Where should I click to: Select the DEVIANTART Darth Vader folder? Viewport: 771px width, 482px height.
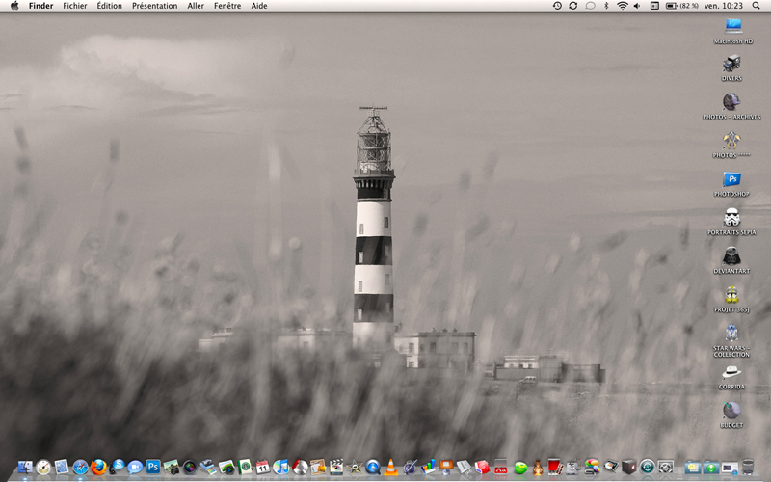click(x=731, y=260)
